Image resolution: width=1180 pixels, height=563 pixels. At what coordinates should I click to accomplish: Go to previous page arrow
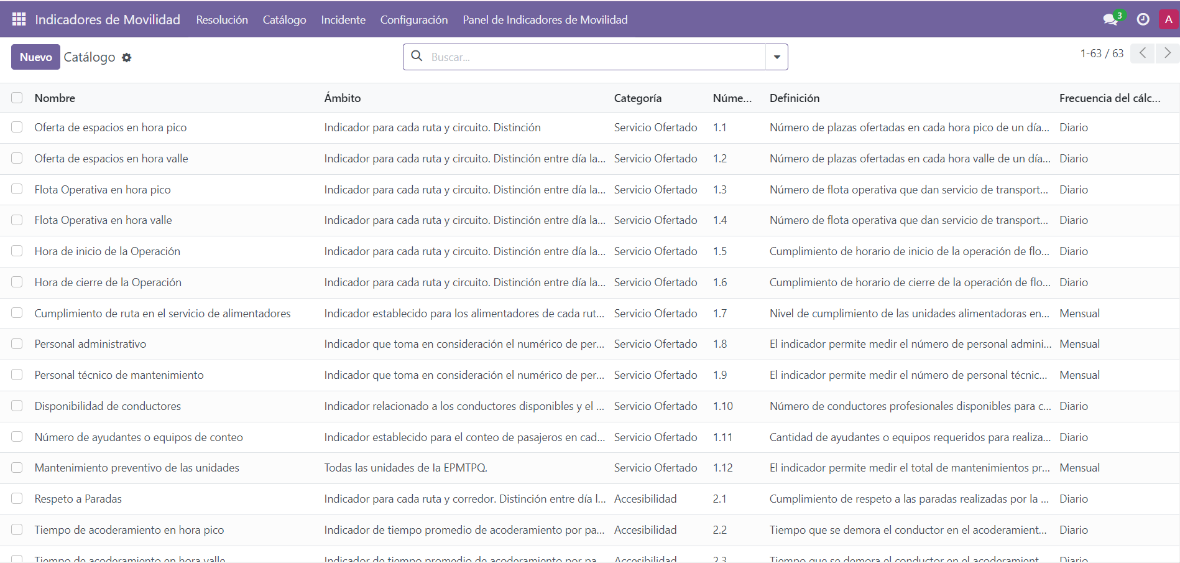1143,54
